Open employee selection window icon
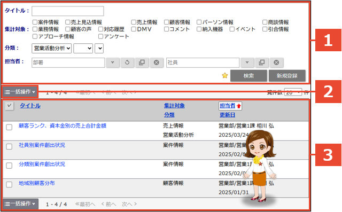The image size is (342, 212). pos(261,62)
